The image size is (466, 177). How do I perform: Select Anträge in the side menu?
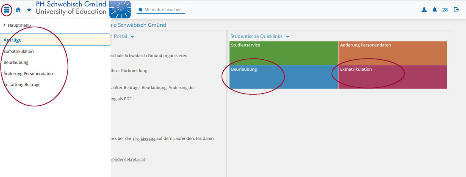pos(13,40)
